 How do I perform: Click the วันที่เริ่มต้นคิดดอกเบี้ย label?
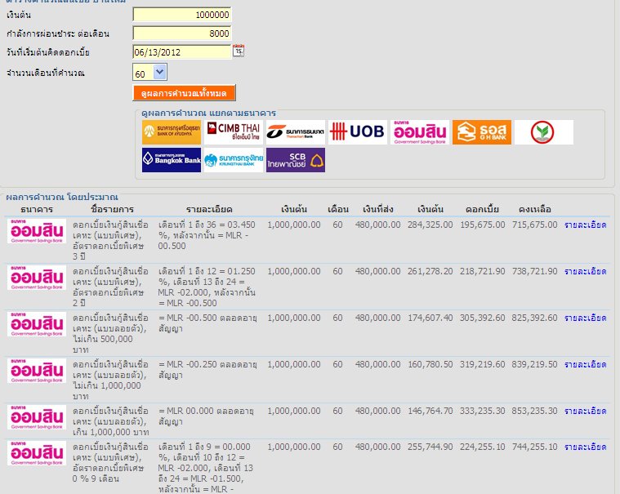(x=48, y=52)
